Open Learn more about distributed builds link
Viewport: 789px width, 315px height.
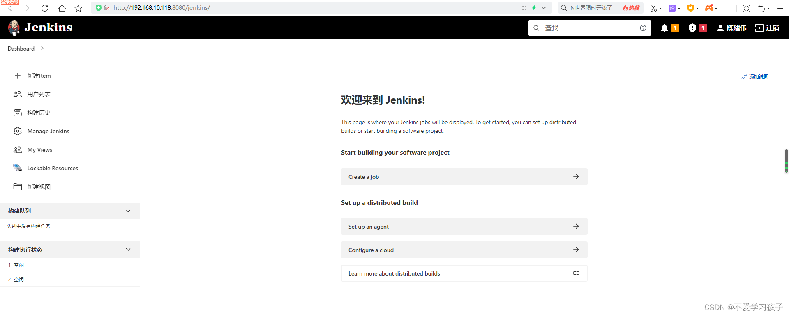(x=464, y=273)
